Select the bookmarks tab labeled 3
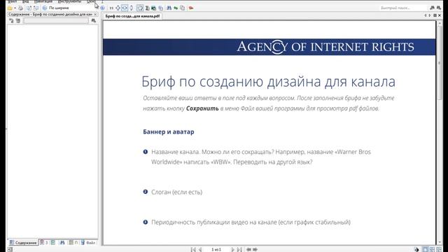Viewport: 448px width, 252px height. 43,243
